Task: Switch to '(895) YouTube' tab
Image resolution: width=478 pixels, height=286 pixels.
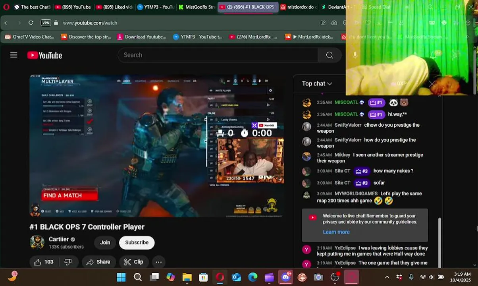Action: pos(73,7)
